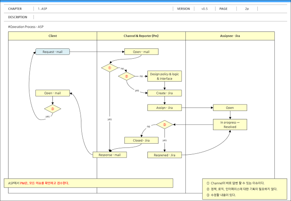The image size is (291, 201).
Task: Select the Closed - Jira box
Action: [x=141, y=140]
